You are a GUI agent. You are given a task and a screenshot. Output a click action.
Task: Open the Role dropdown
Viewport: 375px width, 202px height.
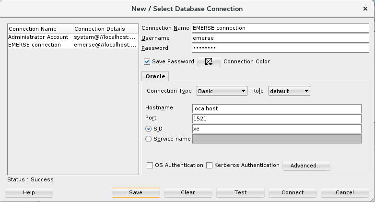[289, 91]
